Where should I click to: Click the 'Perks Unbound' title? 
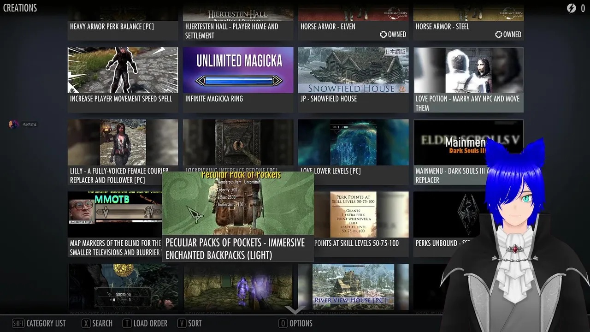[442, 243]
